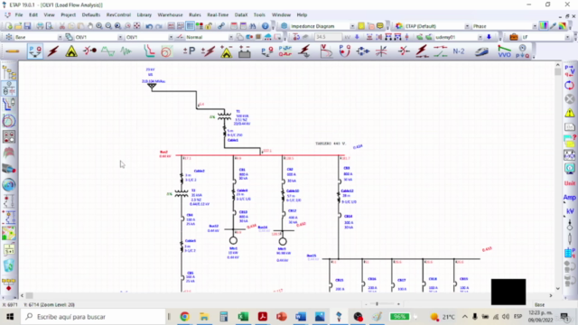Viewport: 578px width, 325px height.
Task: Toggle the theme color bars button
Action: point(544,26)
